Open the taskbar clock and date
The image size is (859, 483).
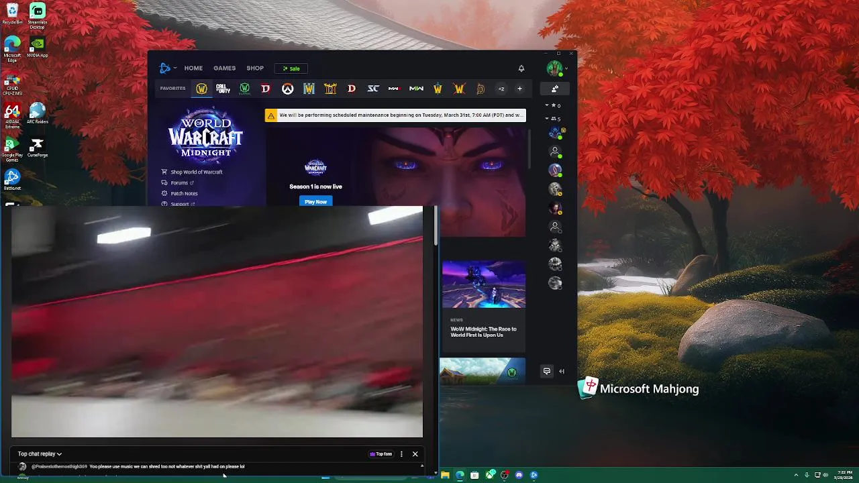coord(844,475)
